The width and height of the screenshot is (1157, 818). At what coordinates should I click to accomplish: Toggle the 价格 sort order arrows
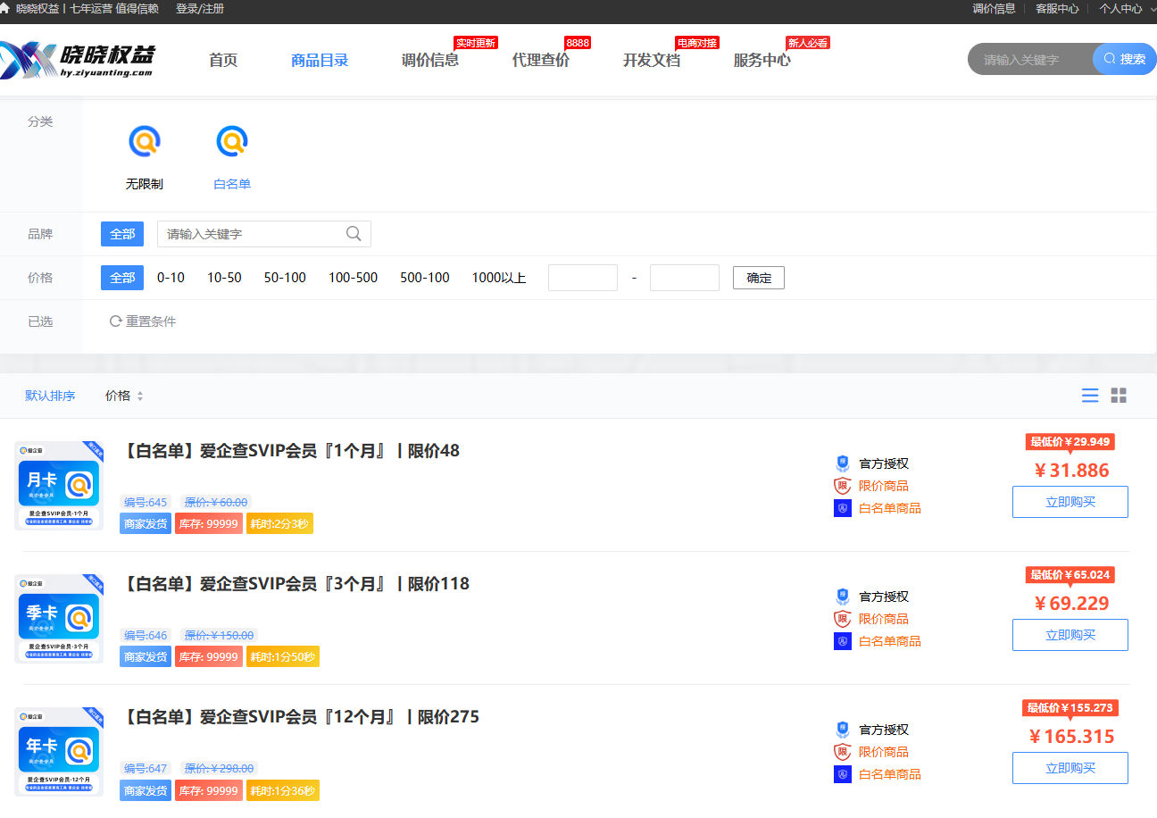click(x=140, y=396)
